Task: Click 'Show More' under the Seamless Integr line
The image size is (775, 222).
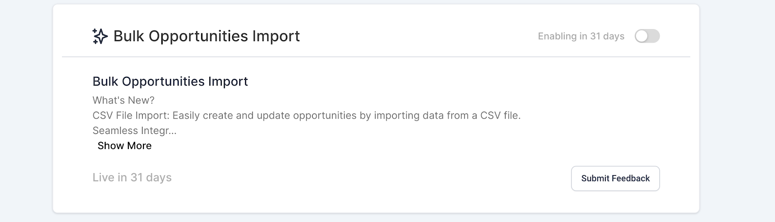Action: 124,146
